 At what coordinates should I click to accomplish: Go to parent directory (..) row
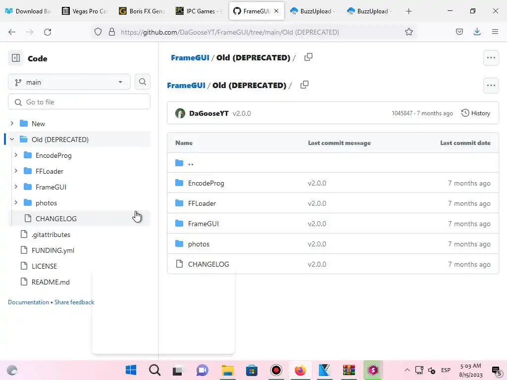333,162
